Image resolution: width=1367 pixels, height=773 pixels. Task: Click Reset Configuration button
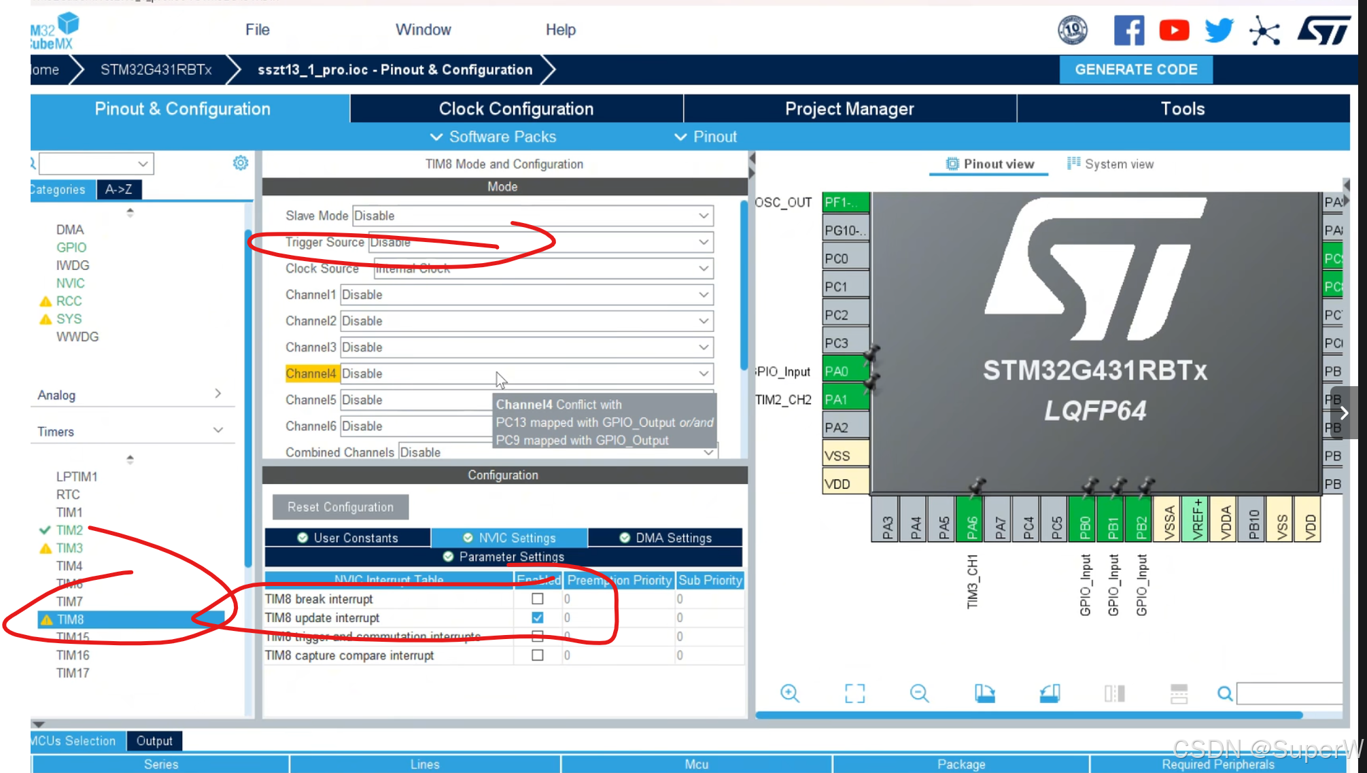[x=340, y=507]
